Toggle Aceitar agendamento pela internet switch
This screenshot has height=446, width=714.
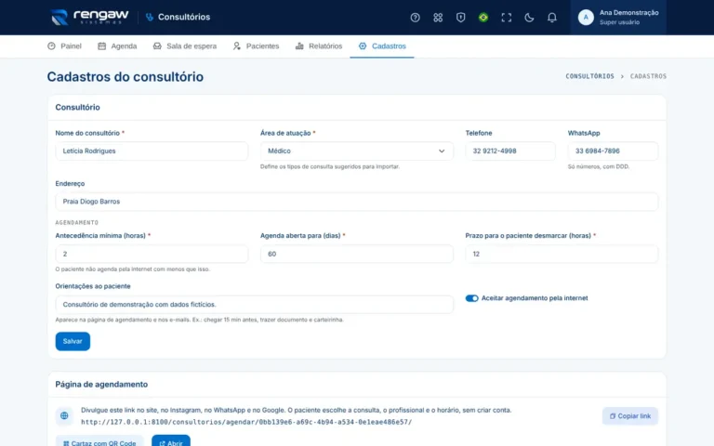pyautogui.click(x=471, y=298)
